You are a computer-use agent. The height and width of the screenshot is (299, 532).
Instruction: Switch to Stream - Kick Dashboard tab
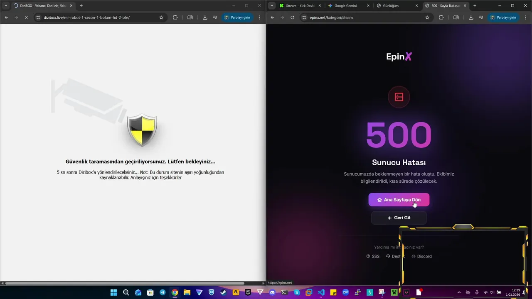(x=300, y=6)
